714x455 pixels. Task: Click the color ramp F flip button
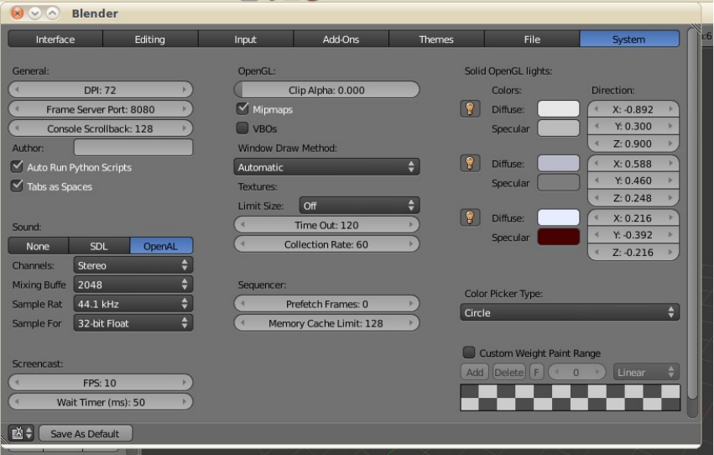[x=536, y=372]
